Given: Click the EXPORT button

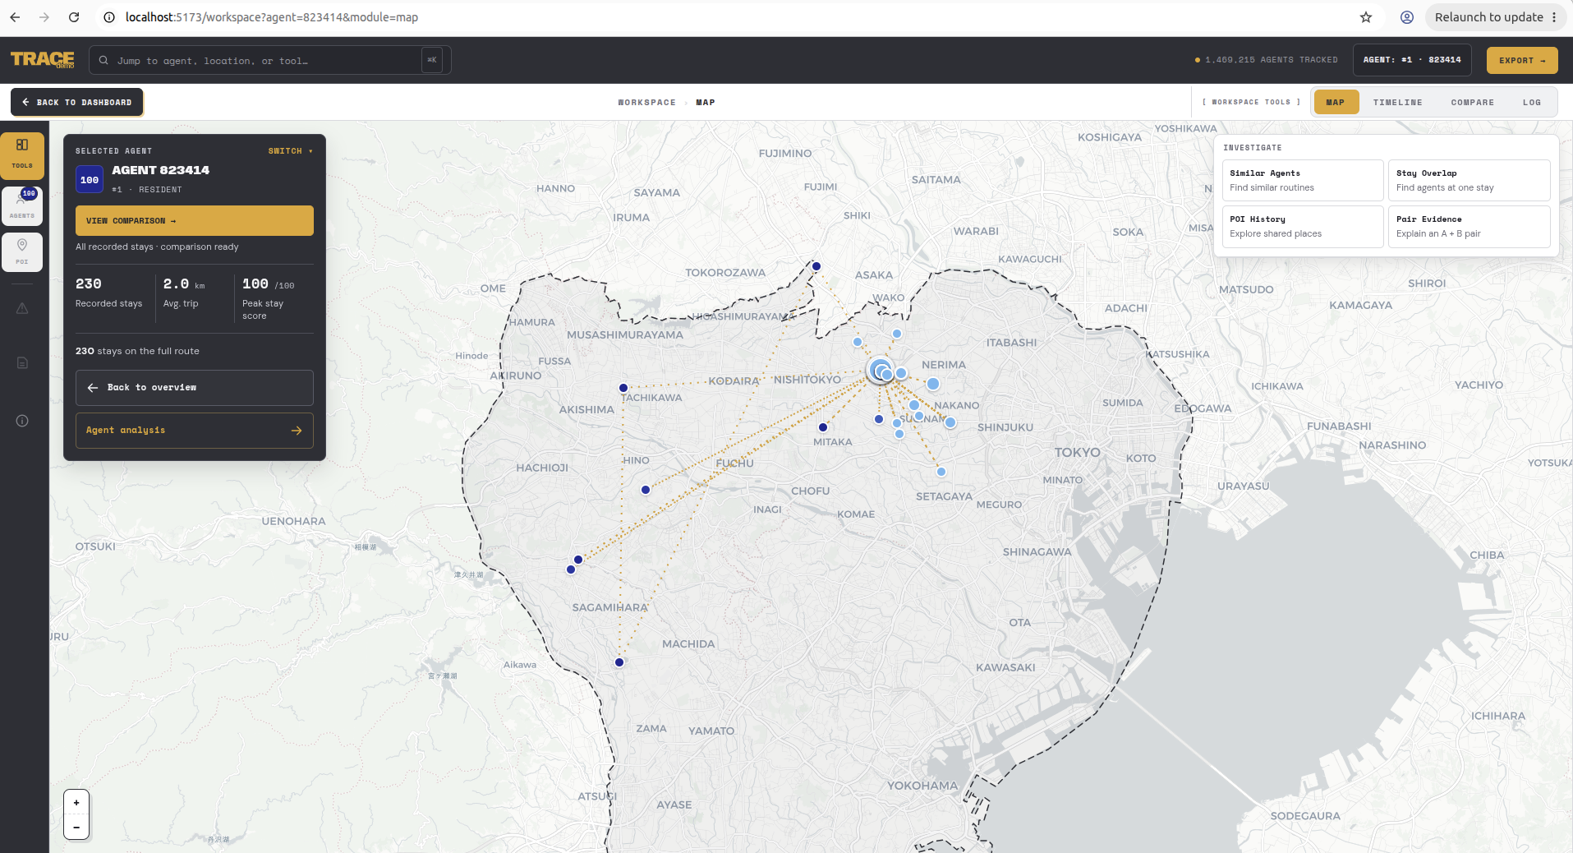Looking at the screenshot, I should coord(1522,60).
